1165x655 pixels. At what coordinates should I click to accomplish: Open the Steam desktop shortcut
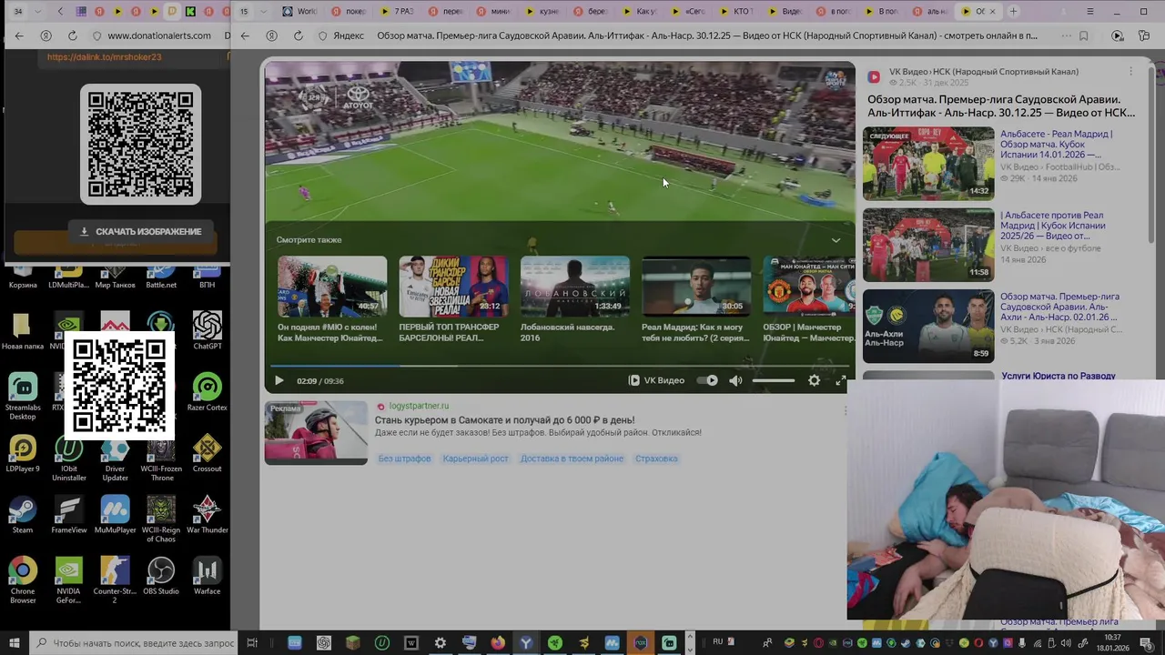pos(23,514)
